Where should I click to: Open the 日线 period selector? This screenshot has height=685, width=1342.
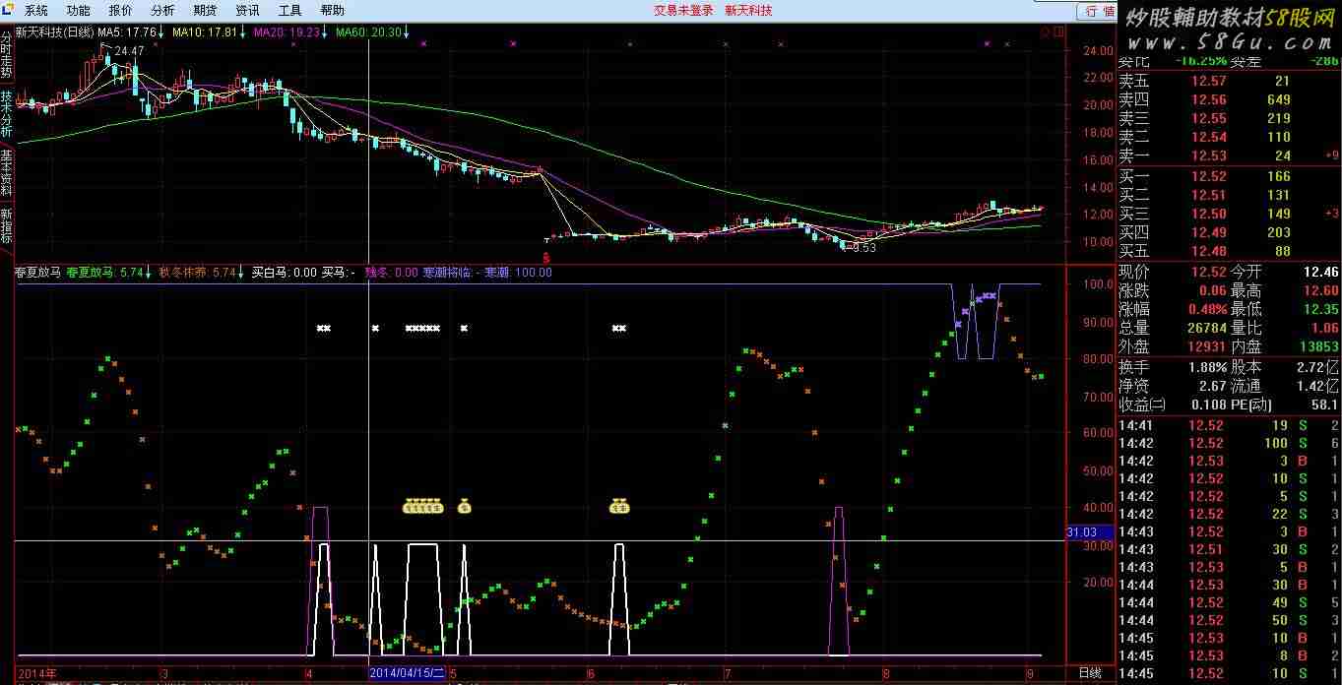1090,673
